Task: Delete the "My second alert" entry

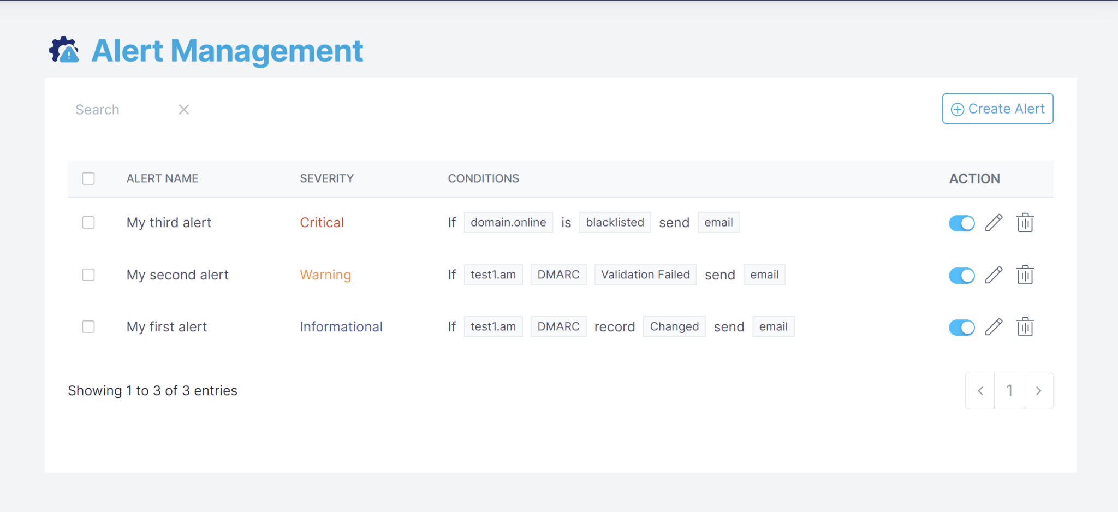Action: pyautogui.click(x=1025, y=275)
